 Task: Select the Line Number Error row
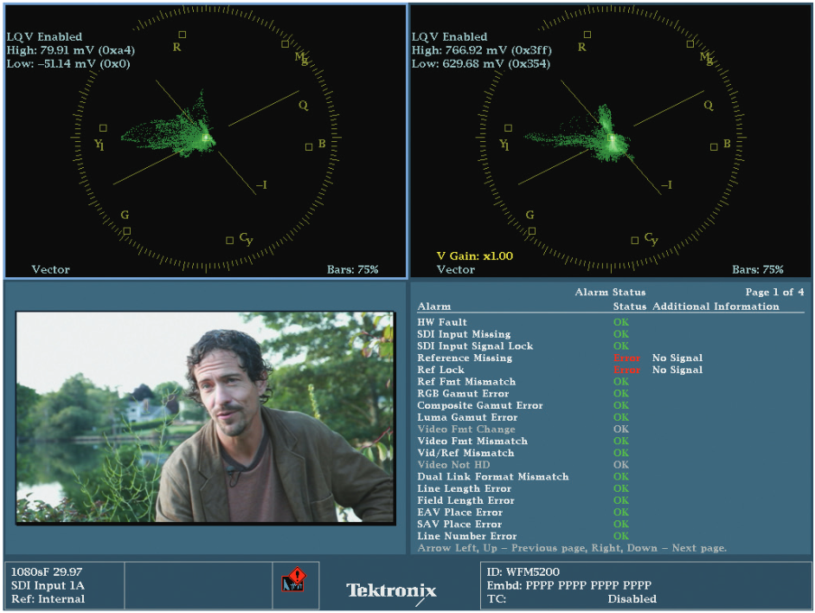[611, 536]
